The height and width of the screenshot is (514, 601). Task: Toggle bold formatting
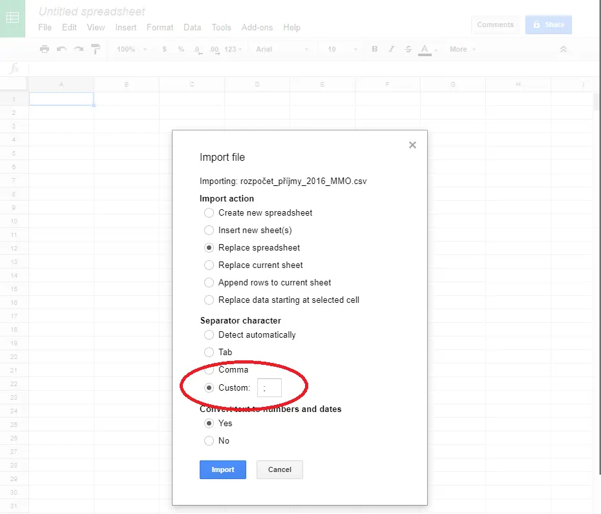(375, 49)
